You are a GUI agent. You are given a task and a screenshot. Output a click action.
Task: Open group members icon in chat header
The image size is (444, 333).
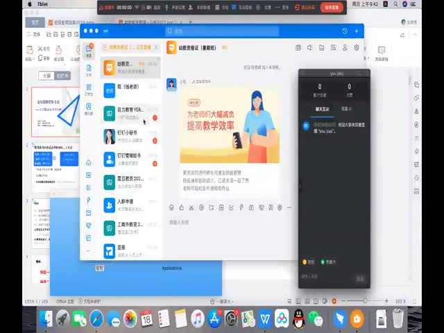[345, 48]
